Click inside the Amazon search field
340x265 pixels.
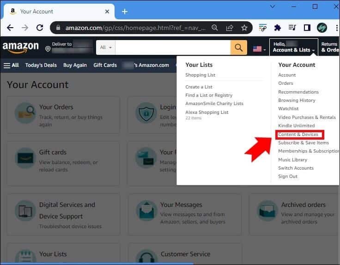[x=173, y=47]
